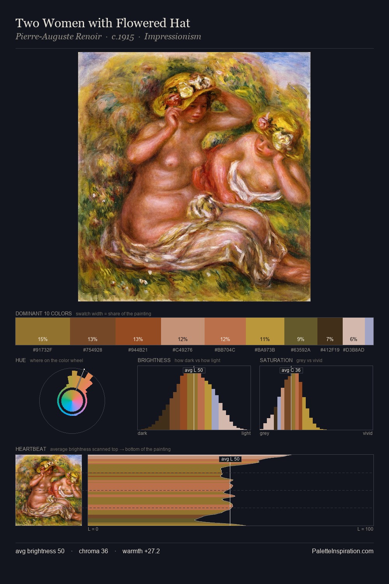Click the hex label #D3B8AD
The height and width of the screenshot is (584, 389).
click(354, 350)
